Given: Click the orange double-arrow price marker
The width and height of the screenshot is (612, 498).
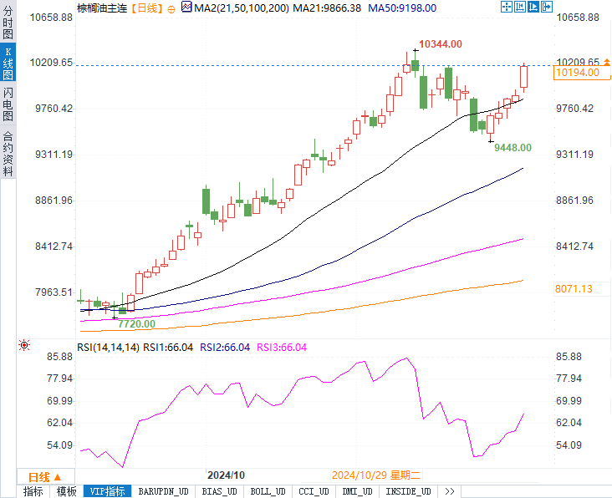Looking at the screenshot, I should click(606, 62).
